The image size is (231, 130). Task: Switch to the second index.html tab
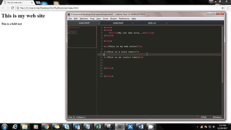pyautogui.click(x=118, y=23)
